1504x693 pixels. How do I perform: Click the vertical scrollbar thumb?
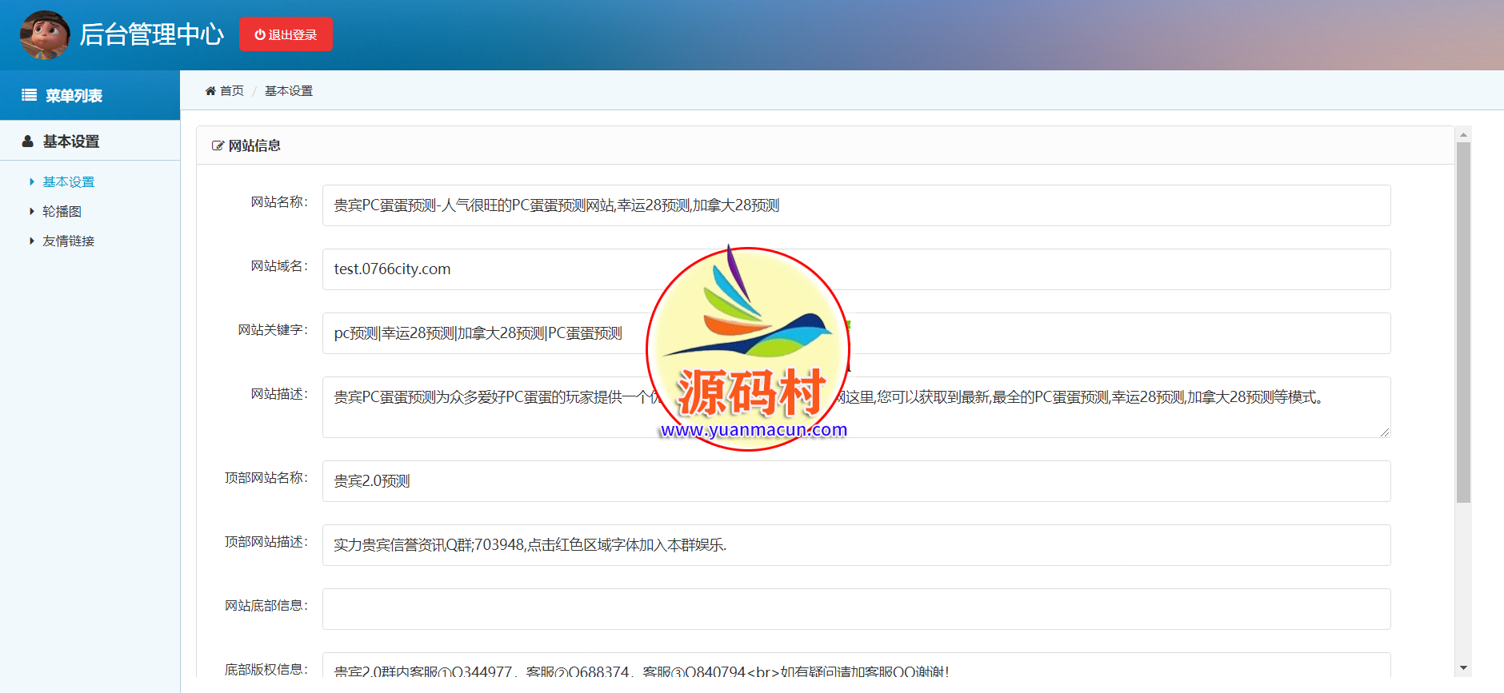click(x=1463, y=320)
